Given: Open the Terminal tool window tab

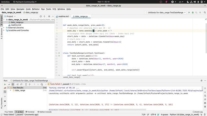Looking at the screenshot, I should 30,112.
